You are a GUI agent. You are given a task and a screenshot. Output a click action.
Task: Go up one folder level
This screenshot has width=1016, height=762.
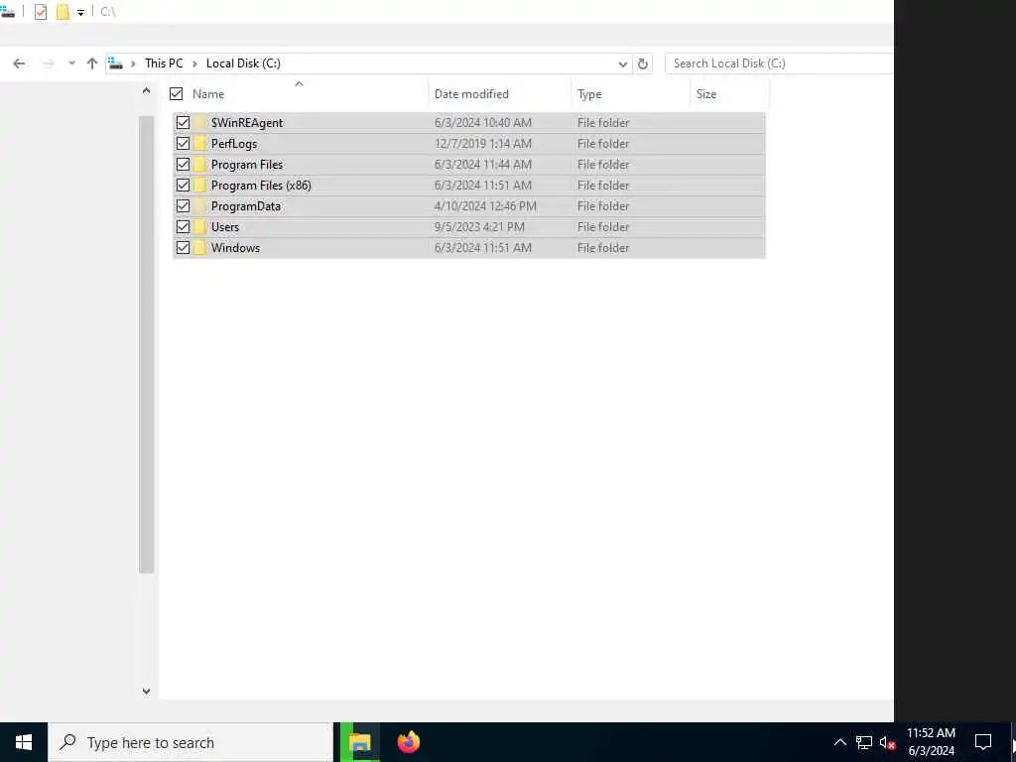coord(92,63)
